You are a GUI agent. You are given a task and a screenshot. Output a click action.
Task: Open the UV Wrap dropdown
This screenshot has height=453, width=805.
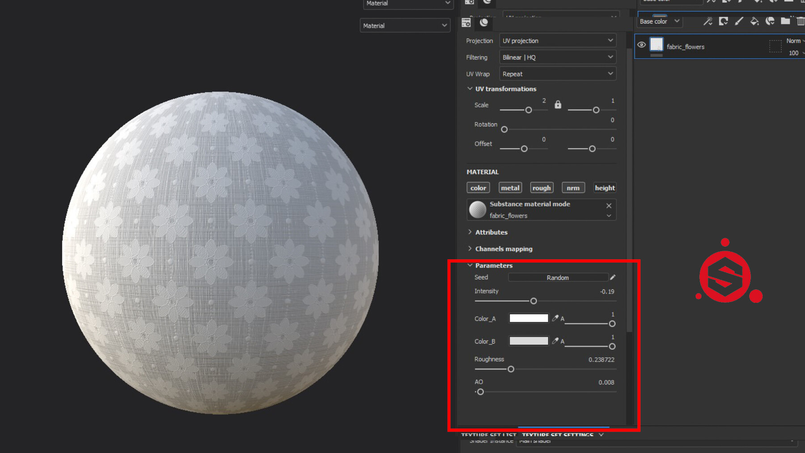click(558, 74)
